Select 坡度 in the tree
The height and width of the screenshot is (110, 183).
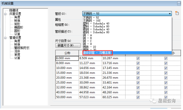coord(17,55)
